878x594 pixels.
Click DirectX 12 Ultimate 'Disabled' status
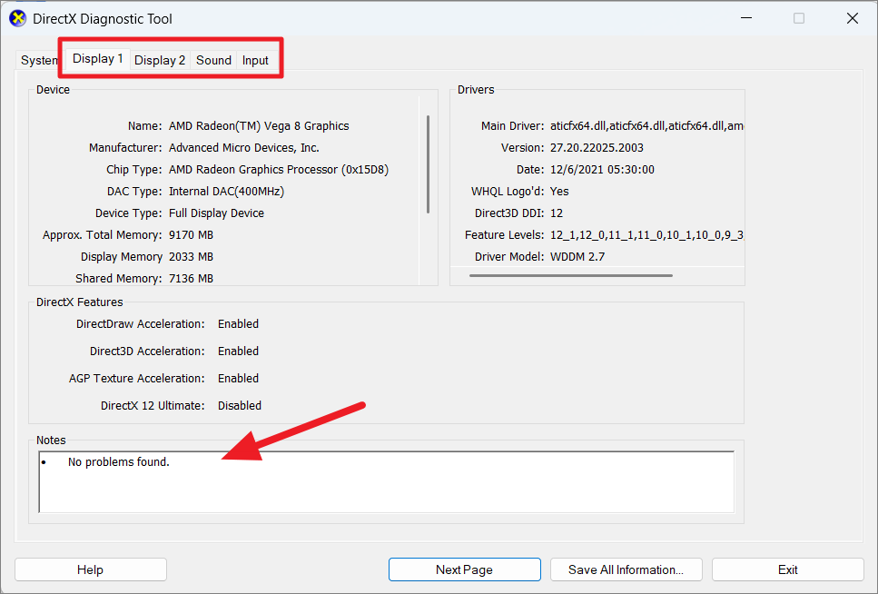(239, 405)
